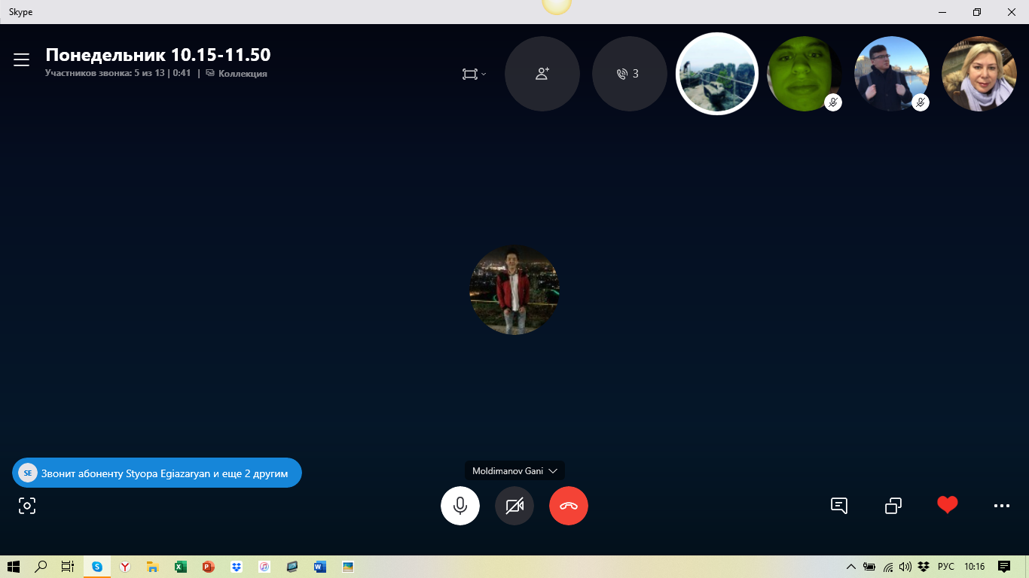
Task: Expand the Moldimanov Gani name dropdown
Action: click(x=514, y=471)
